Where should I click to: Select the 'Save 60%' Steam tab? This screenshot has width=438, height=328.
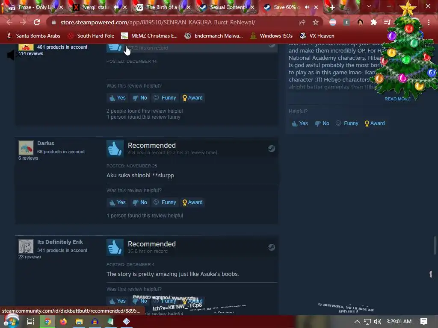pos(287,7)
